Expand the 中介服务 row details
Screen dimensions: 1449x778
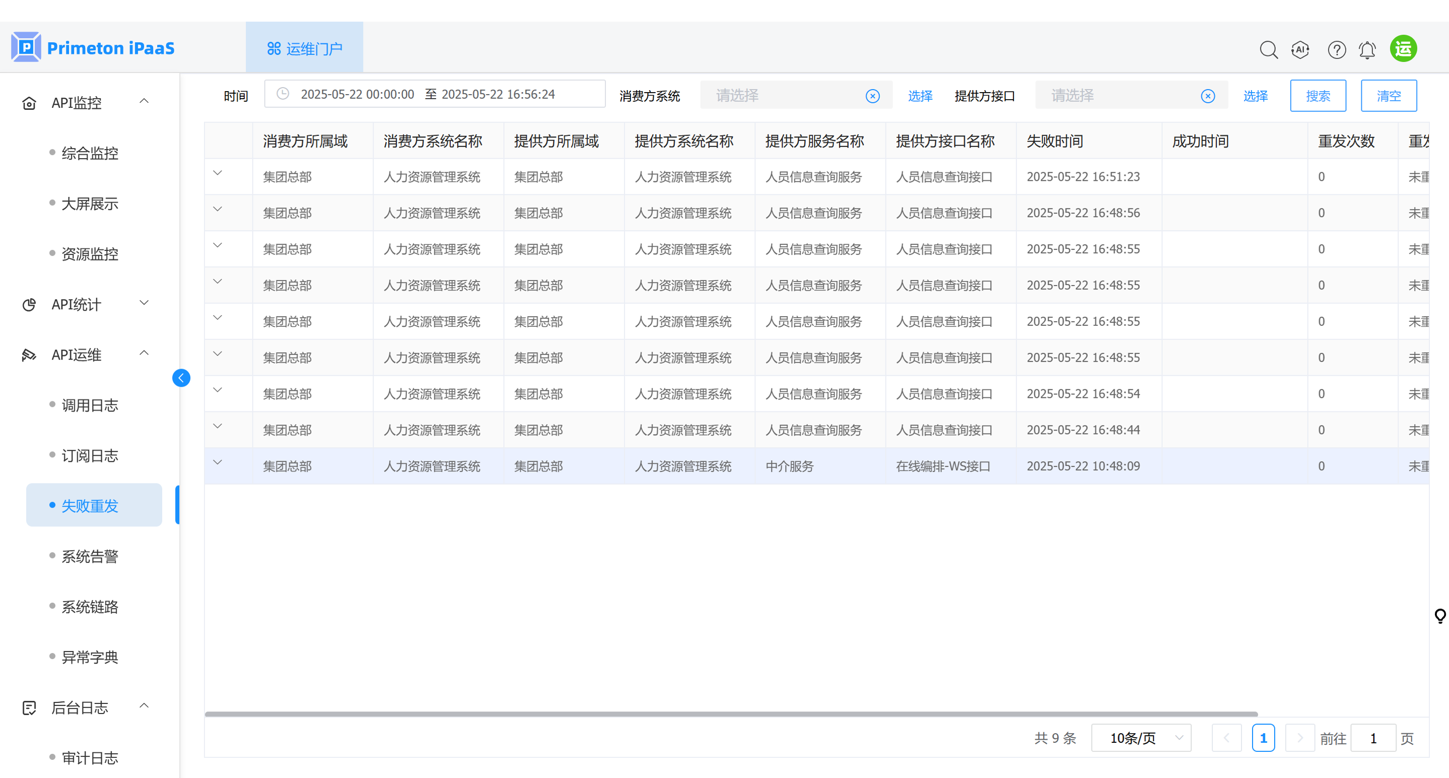218,462
